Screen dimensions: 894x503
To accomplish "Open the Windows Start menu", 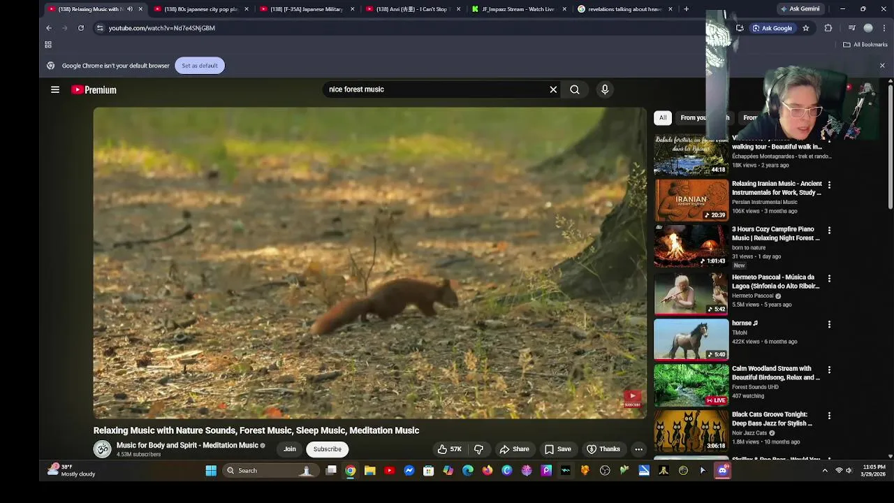I will (x=211, y=471).
